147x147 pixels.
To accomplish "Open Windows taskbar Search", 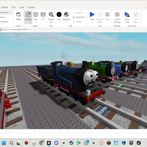I will [11, 143].
